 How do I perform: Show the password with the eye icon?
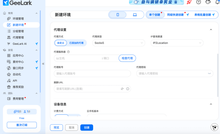[x=209, y=73]
